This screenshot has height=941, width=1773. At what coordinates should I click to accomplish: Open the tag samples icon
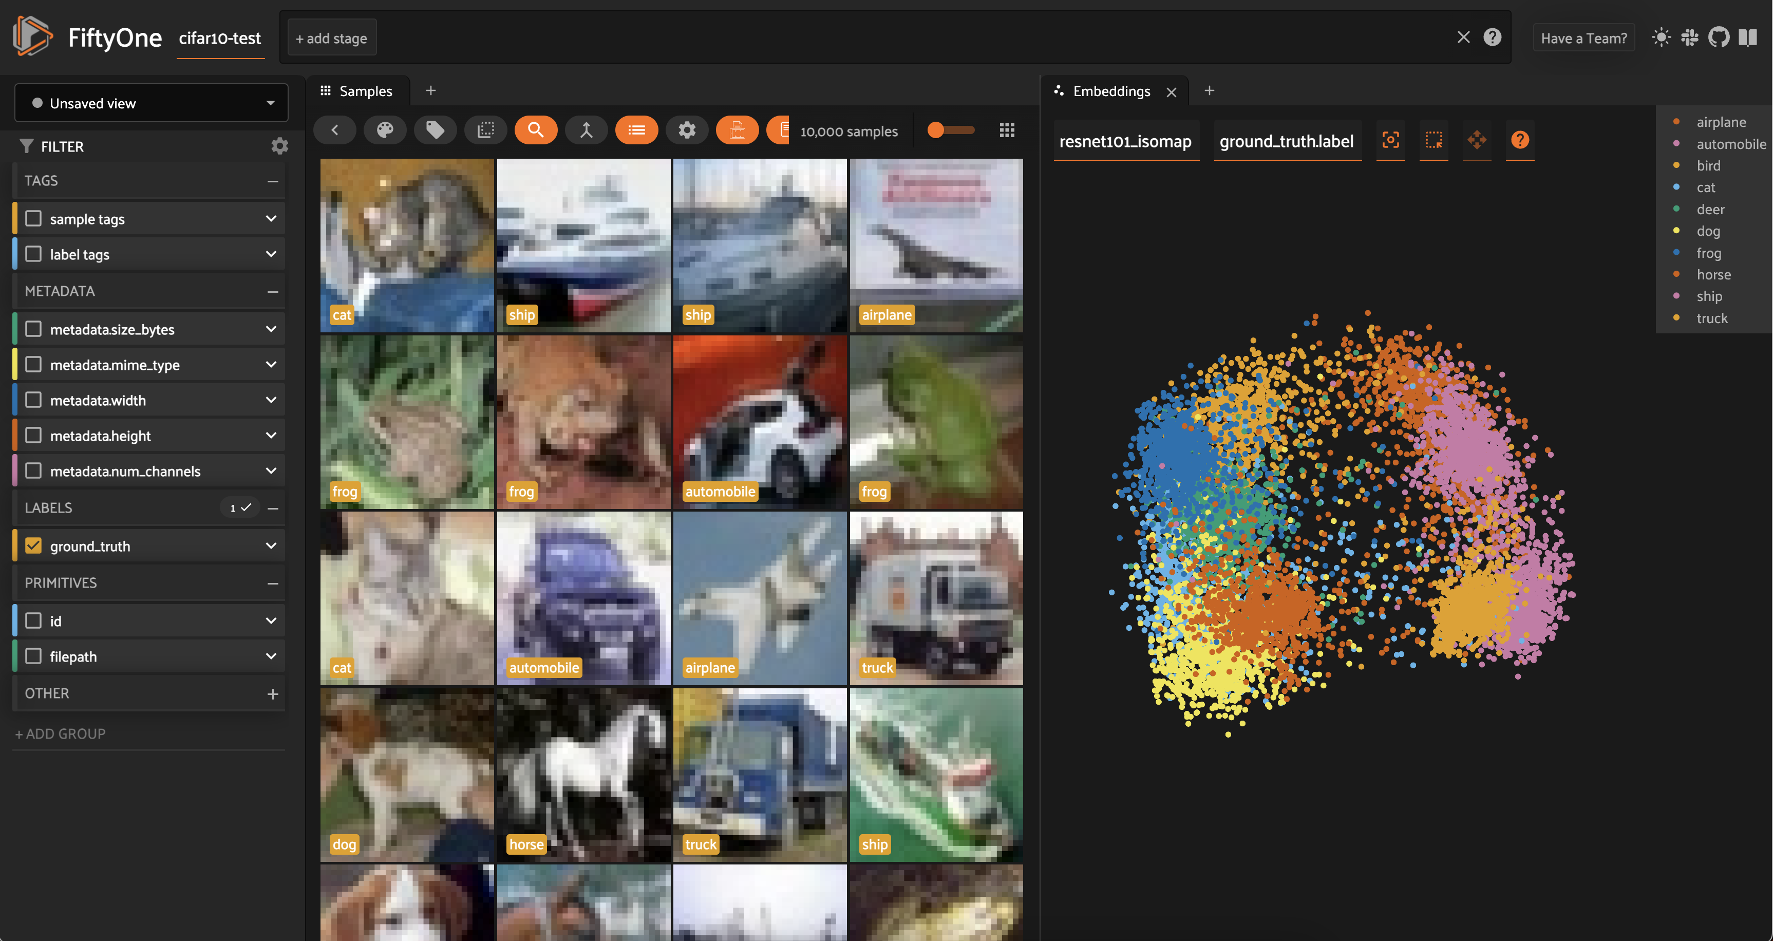click(x=435, y=130)
